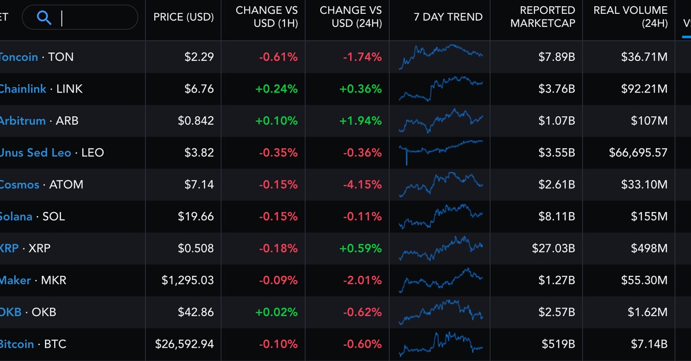The width and height of the screenshot is (691, 361).
Task: Open the Bitcoin asset link
Action: tap(17, 344)
